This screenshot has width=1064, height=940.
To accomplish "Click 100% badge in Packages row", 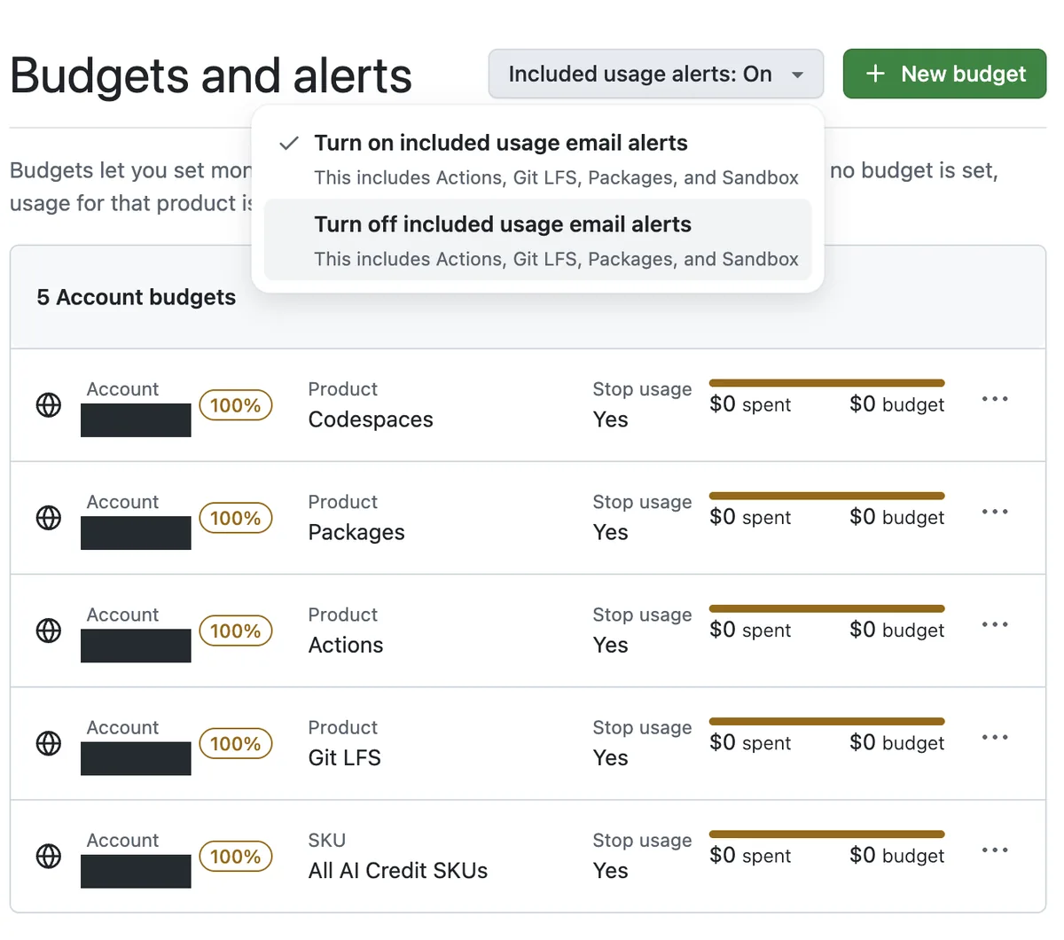I will tap(235, 518).
